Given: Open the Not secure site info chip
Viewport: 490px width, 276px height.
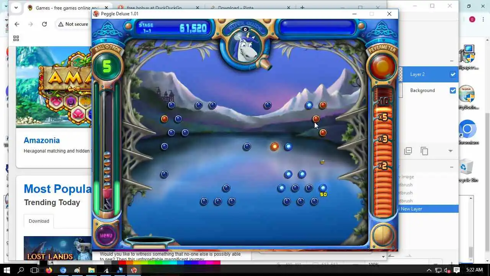Looking at the screenshot, I should pyautogui.click(x=73, y=24).
